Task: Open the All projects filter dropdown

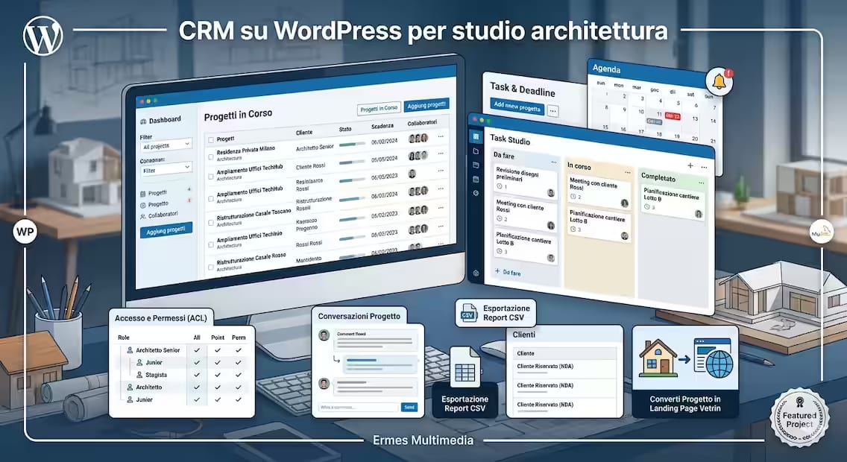Action: (166, 145)
